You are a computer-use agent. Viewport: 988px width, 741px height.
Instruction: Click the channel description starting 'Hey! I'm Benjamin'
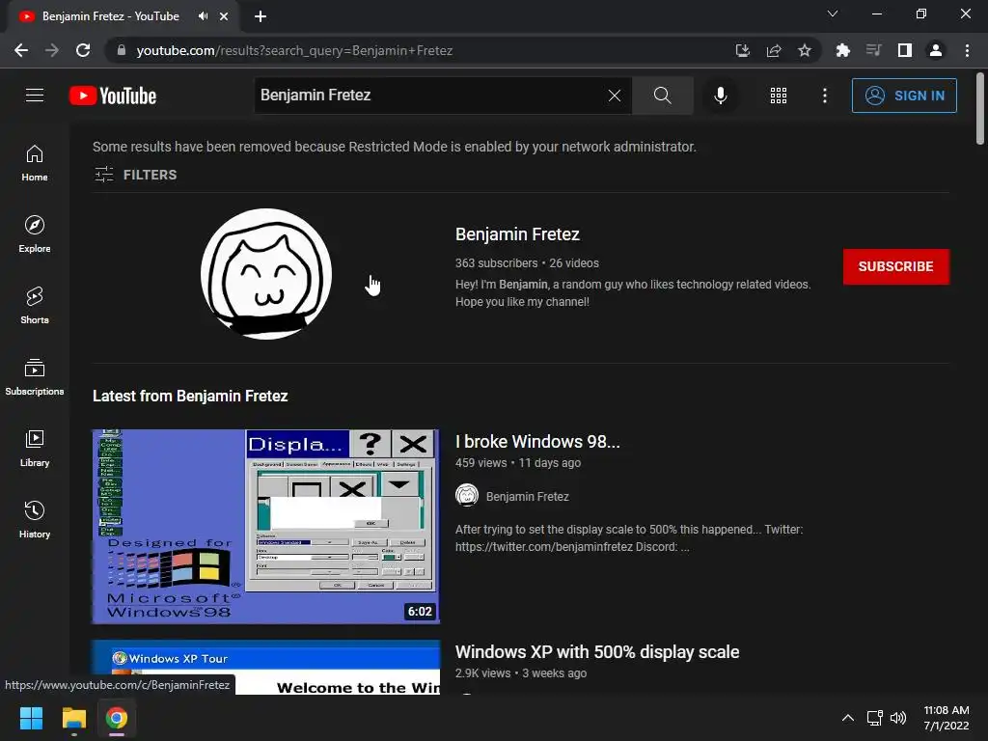pos(633,293)
